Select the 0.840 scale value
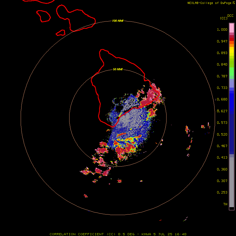 coord(222,65)
